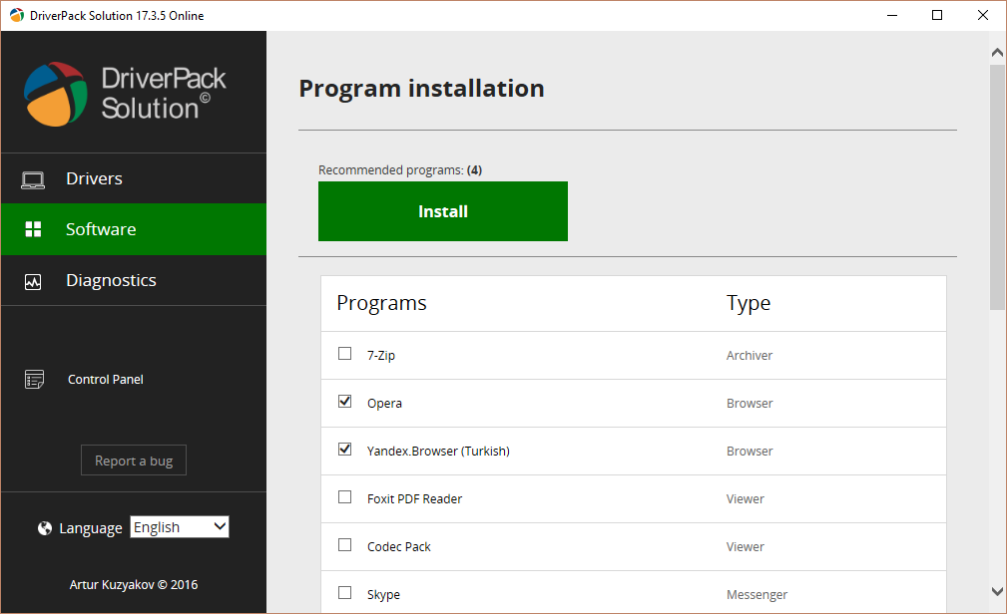This screenshot has width=1007, height=614.
Task: Click the DriverPack Solution logo icon
Action: coord(56,93)
